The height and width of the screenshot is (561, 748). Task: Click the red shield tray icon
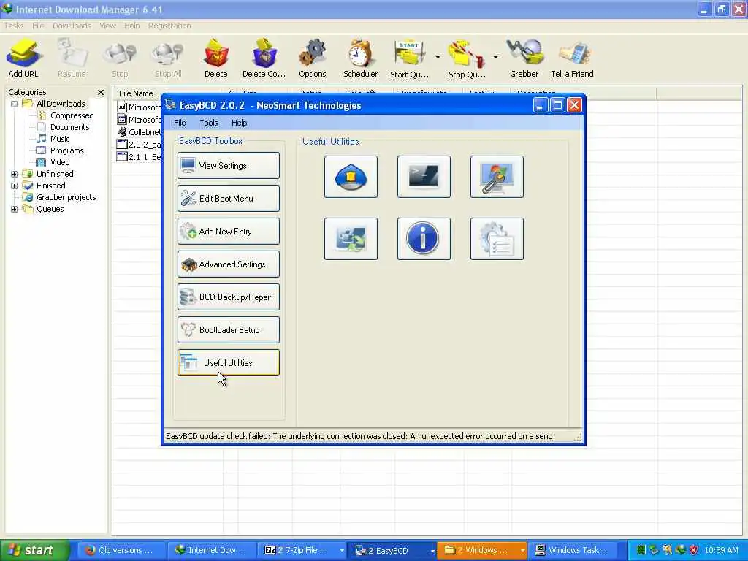(x=694, y=550)
